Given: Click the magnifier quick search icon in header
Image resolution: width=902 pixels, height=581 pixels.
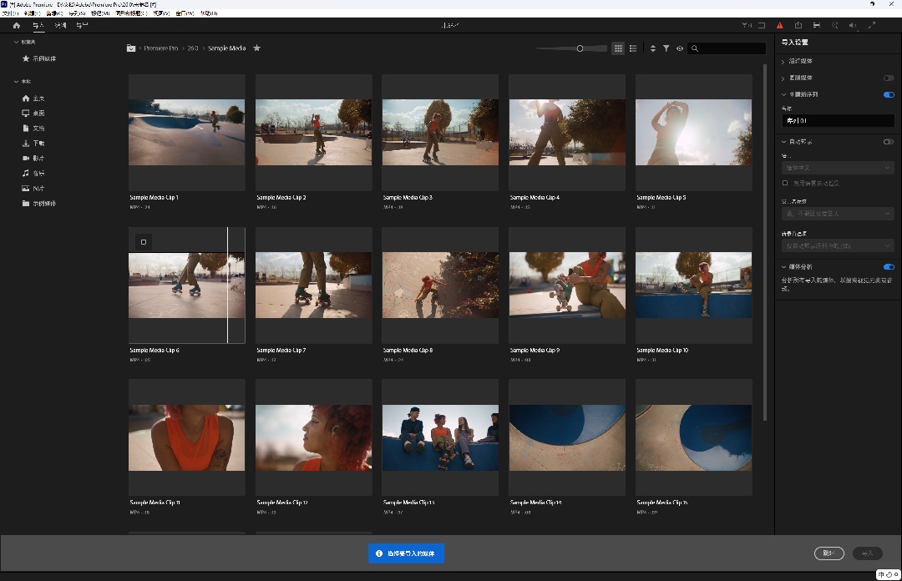Looking at the screenshot, I should coord(835,25).
